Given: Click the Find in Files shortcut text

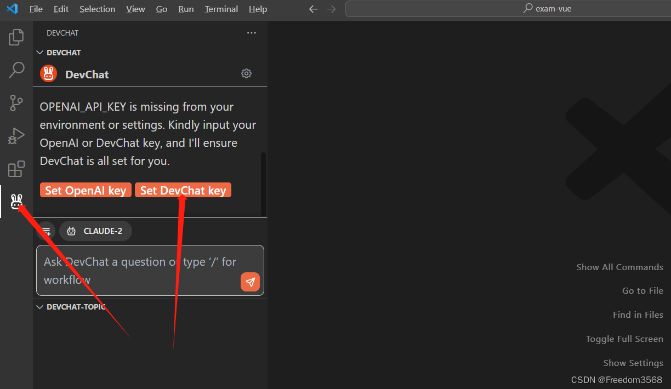Looking at the screenshot, I should point(638,314).
